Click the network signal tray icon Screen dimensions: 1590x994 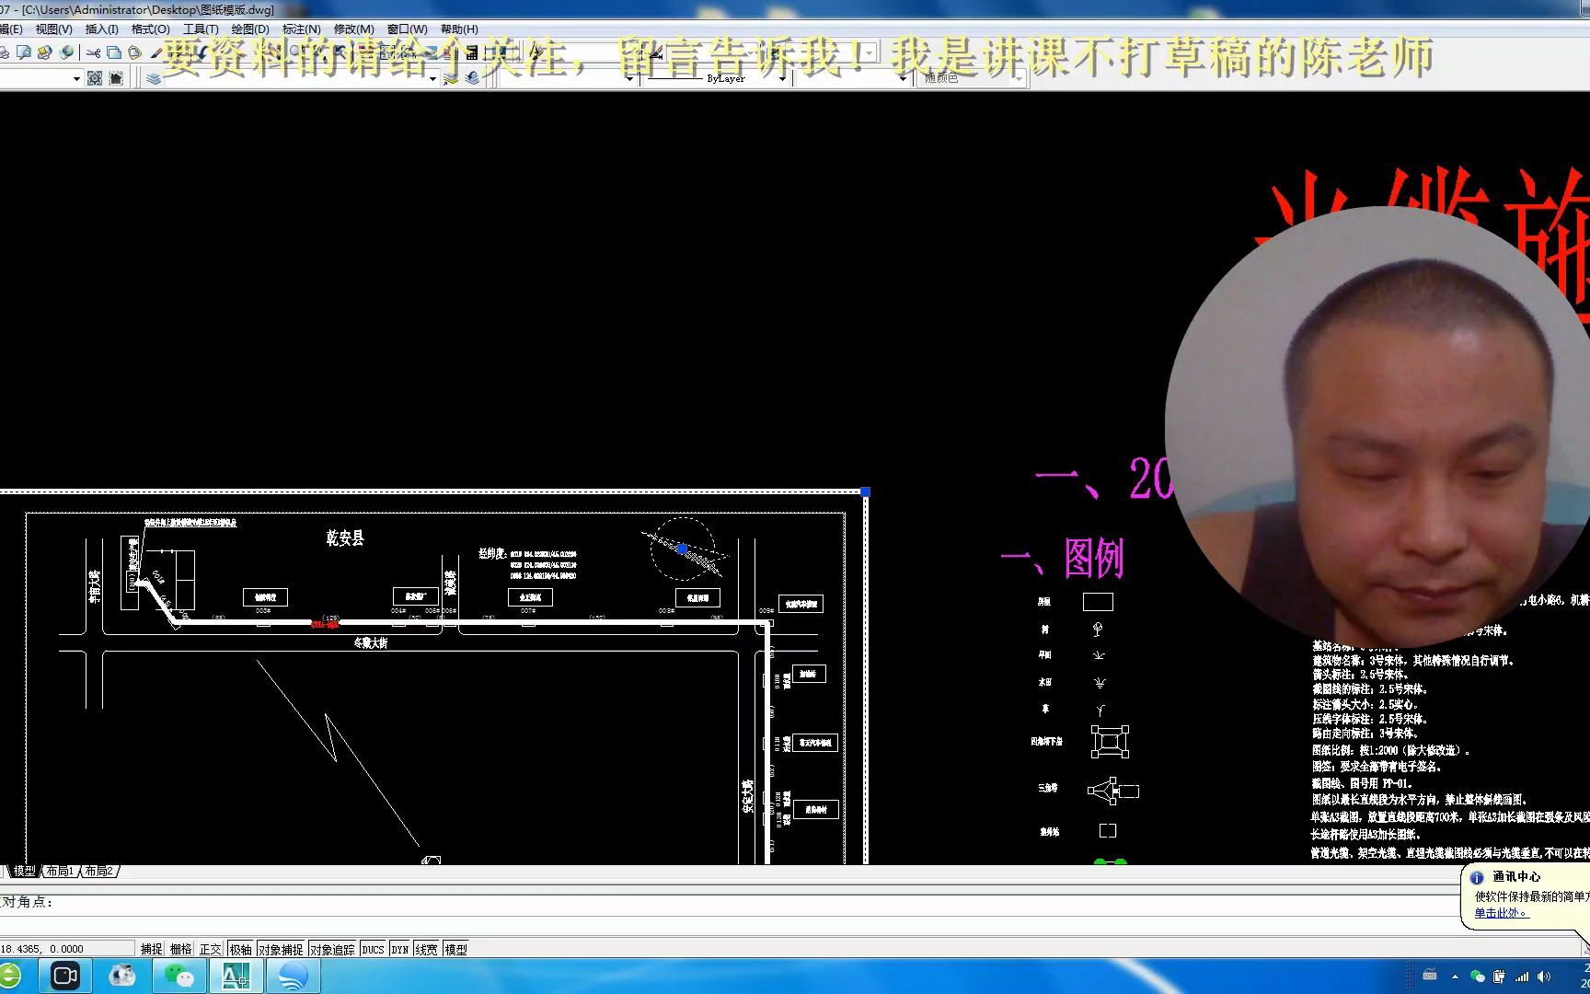coord(1522,977)
